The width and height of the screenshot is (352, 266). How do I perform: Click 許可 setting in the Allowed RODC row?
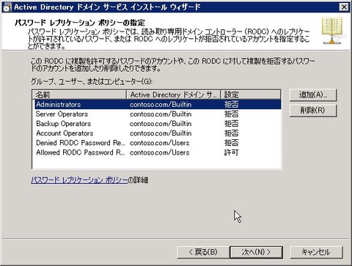click(x=231, y=152)
